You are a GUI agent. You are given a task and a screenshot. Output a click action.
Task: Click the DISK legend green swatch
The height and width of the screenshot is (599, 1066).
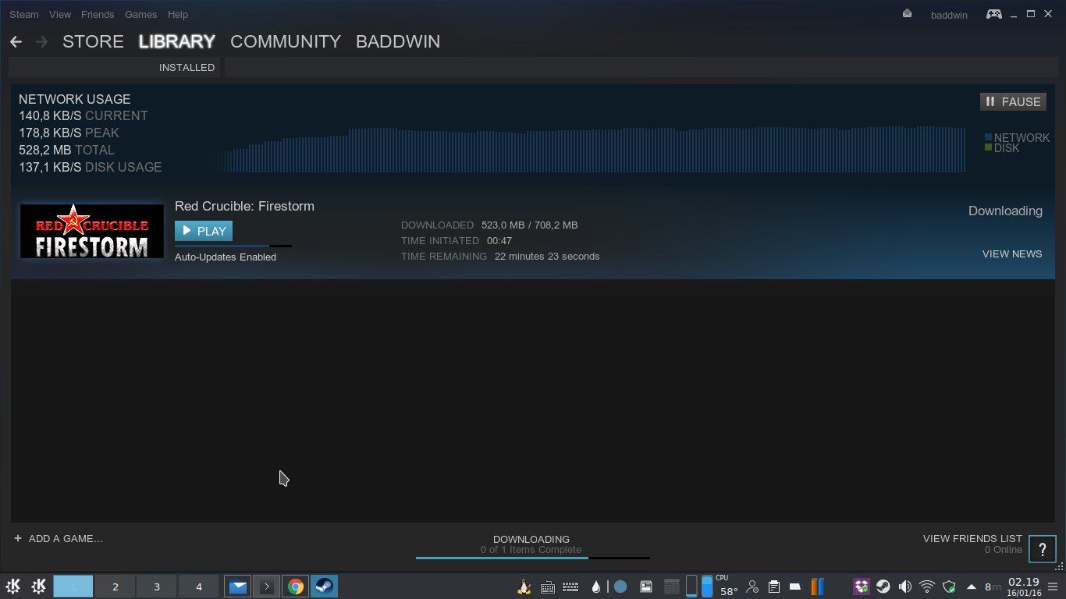tap(988, 147)
